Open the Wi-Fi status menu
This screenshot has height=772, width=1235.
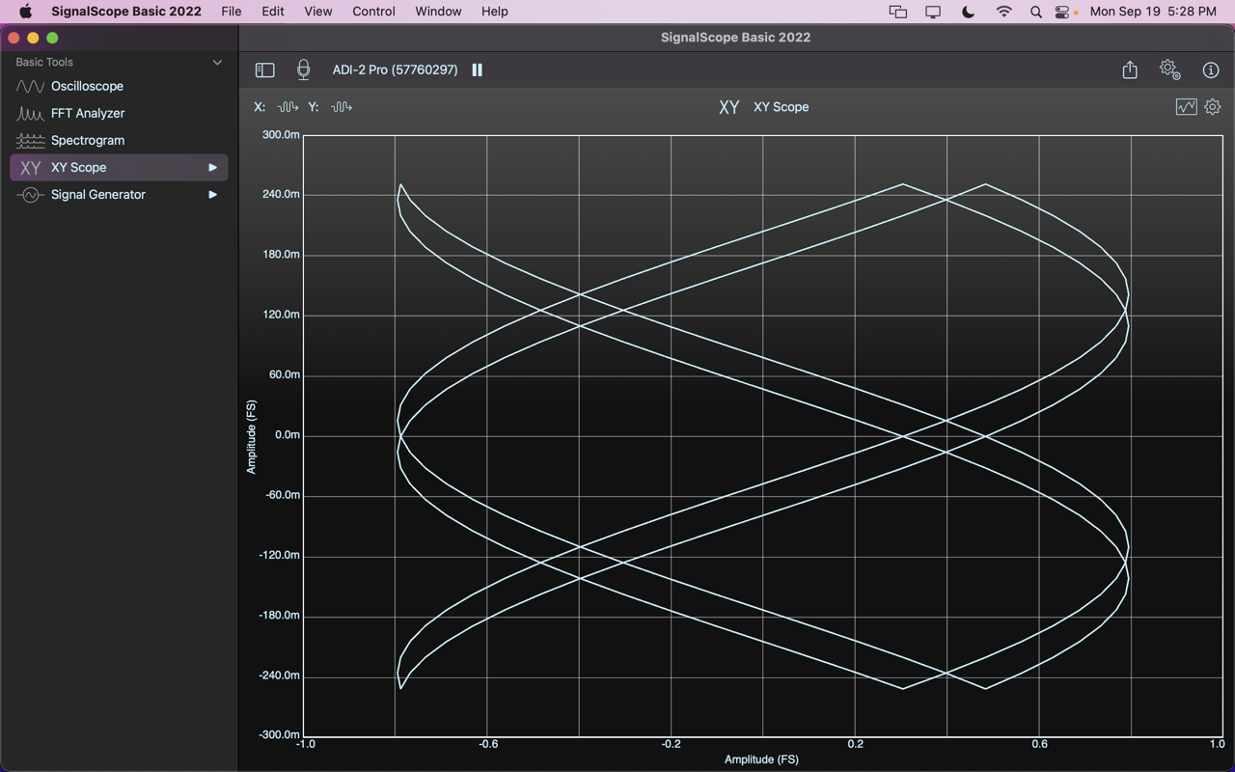pos(1004,12)
